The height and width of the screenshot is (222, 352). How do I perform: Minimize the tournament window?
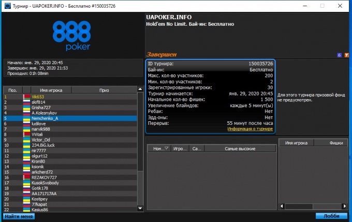[x=305, y=6]
